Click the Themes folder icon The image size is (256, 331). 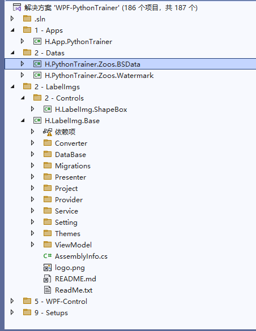(x=48, y=233)
